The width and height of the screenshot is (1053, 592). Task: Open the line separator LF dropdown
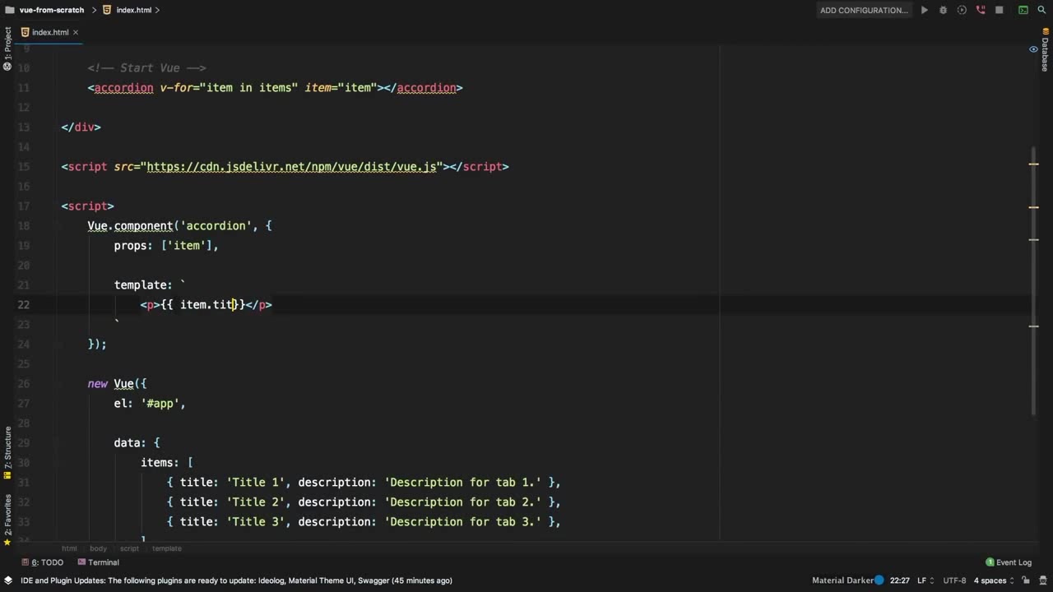click(923, 580)
